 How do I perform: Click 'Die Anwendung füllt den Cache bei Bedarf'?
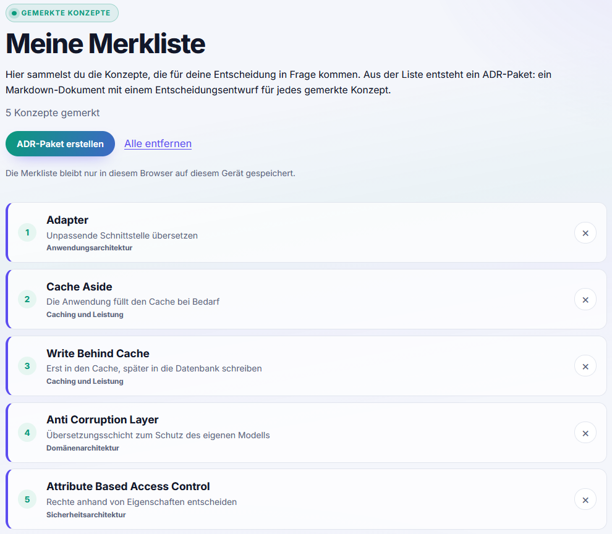pyautogui.click(x=133, y=302)
